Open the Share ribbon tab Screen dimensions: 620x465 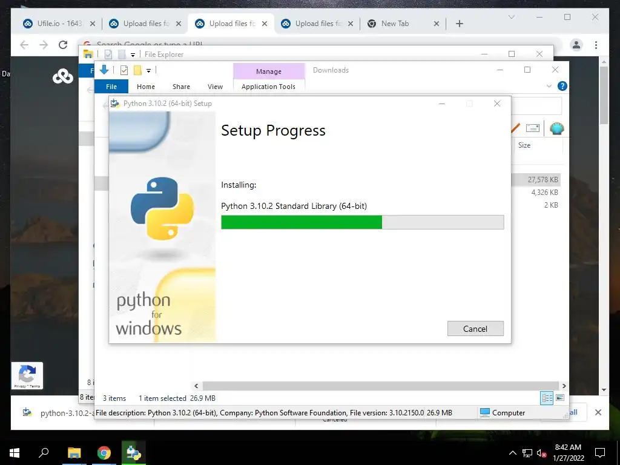click(x=181, y=86)
